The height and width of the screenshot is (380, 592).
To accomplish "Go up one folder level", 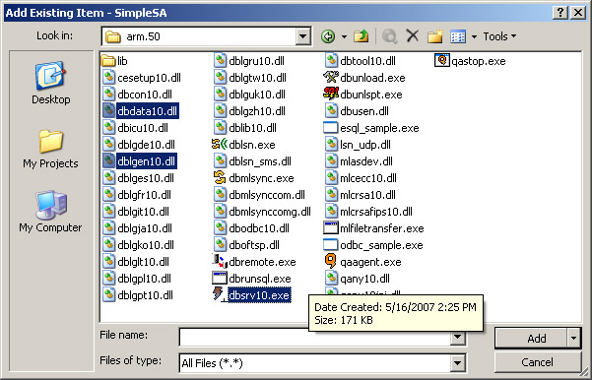I will pos(362,36).
